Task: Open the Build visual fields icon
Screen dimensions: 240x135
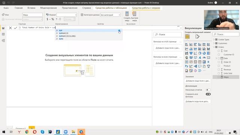Action: pos(187,37)
